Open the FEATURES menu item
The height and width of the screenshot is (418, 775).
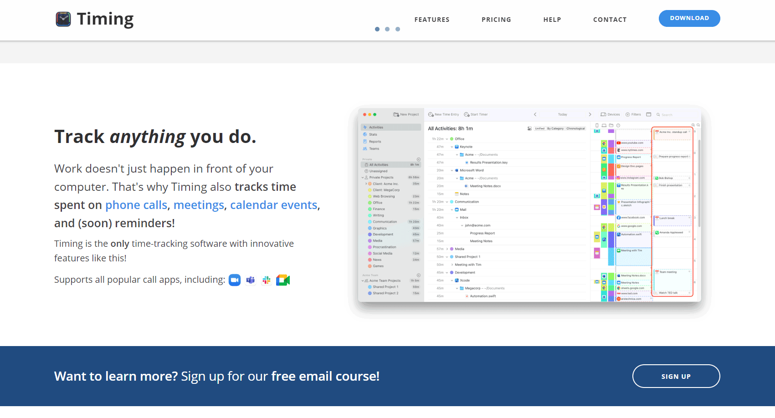click(432, 20)
